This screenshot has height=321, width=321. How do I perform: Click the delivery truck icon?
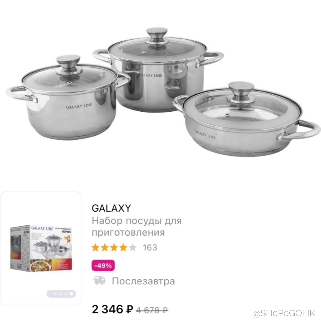click(99, 281)
